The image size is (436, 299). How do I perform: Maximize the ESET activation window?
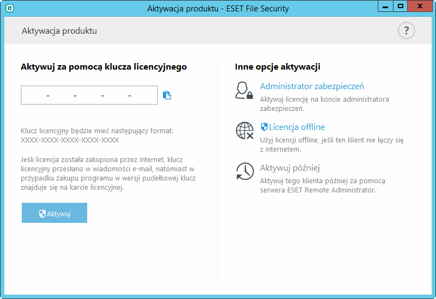[x=400, y=7]
